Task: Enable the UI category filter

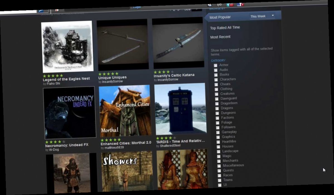Action: pos(220,185)
